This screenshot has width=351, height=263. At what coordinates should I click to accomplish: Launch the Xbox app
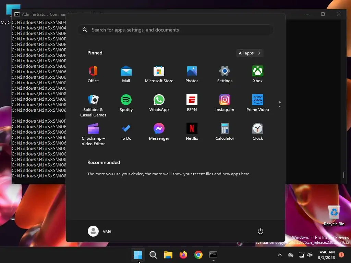click(x=258, y=74)
